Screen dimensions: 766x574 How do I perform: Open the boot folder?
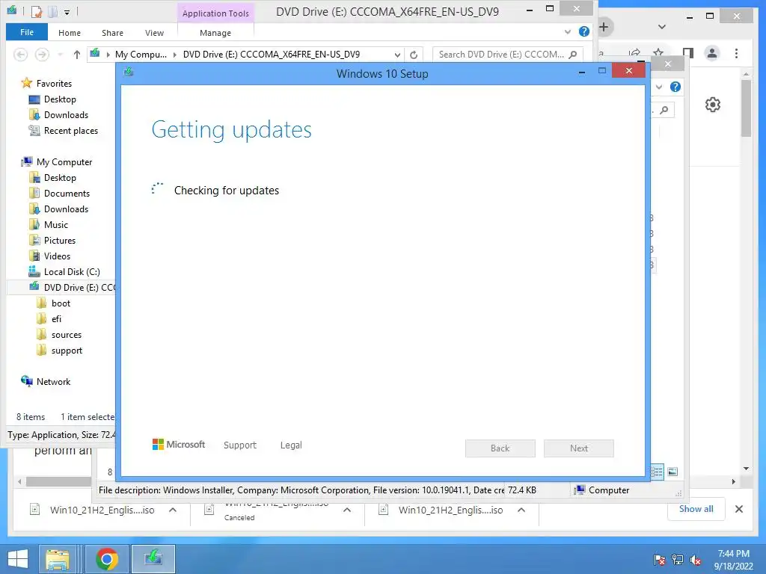61,303
